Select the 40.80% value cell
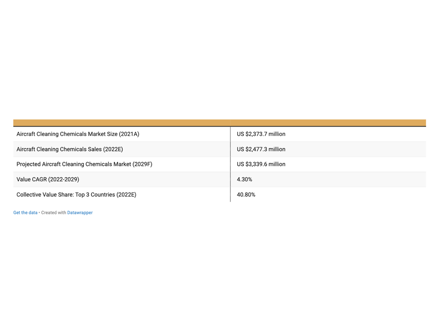Image resolution: width=439 pixels, height=329 pixels. (x=246, y=194)
